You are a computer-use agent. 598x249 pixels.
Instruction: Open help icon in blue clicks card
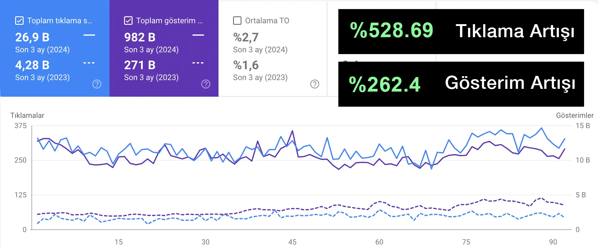pyautogui.click(x=97, y=84)
